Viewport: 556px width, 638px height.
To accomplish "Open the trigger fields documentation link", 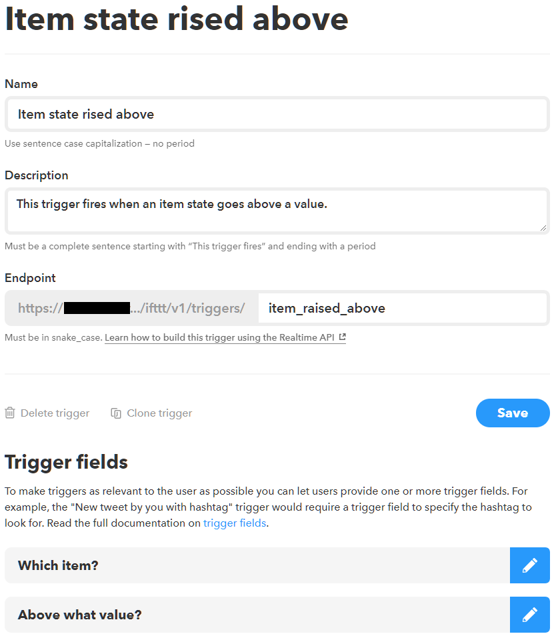I will point(234,523).
